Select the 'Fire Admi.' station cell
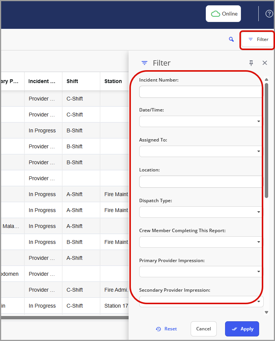This screenshot has height=341, width=275. pyautogui.click(x=114, y=290)
